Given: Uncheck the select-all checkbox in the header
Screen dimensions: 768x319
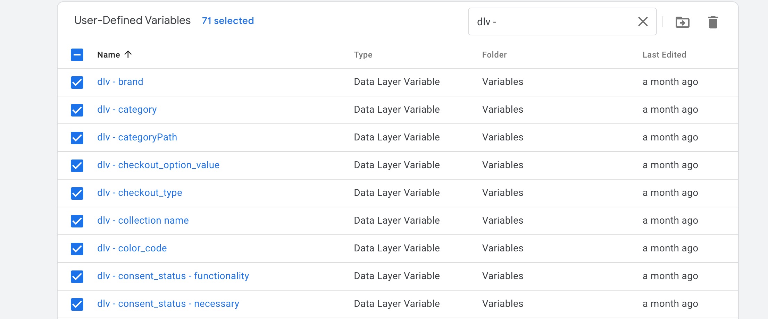Looking at the screenshot, I should coord(77,54).
